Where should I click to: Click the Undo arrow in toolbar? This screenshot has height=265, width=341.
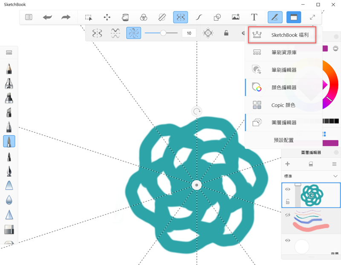coord(47,17)
